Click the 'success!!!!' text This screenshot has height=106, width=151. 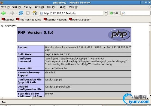click(x=9, y=26)
